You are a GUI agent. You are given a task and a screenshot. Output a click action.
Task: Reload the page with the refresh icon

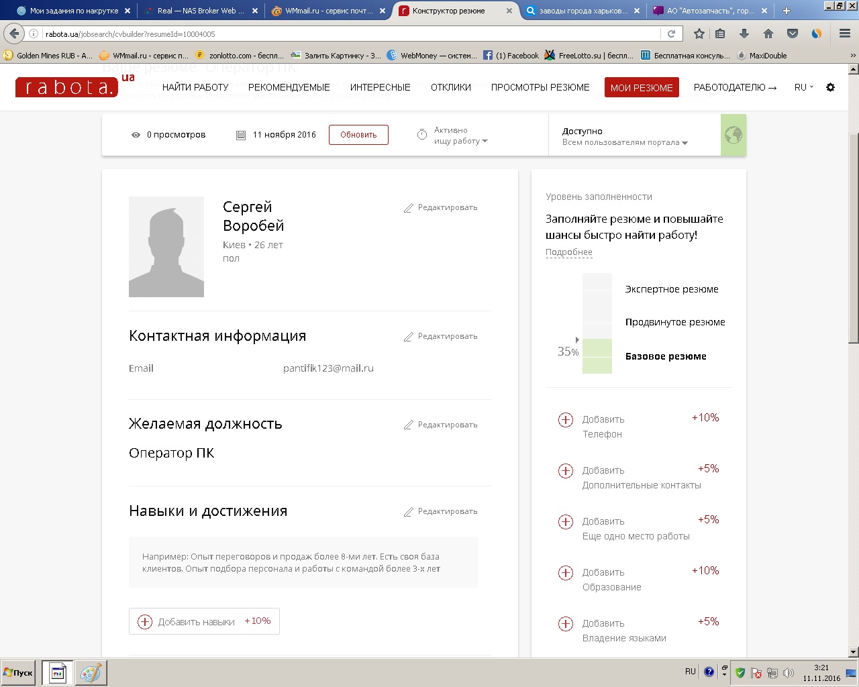(671, 34)
